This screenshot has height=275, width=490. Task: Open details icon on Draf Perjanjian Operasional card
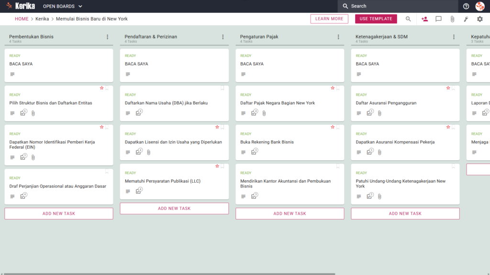click(x=12, y=196)
